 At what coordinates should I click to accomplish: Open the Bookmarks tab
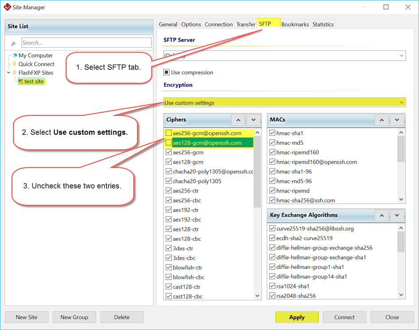coord(295,24)
